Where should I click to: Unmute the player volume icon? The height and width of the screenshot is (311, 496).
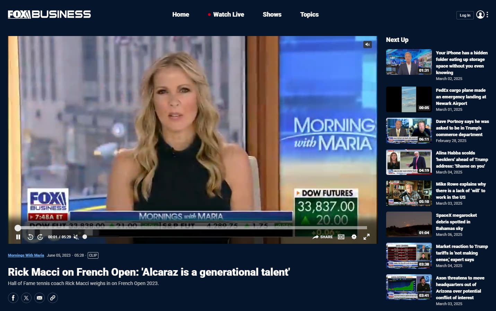click(76, 237)
